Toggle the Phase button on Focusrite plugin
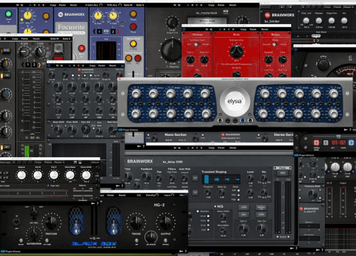356x256 pixels. click(x=133, y=14)
